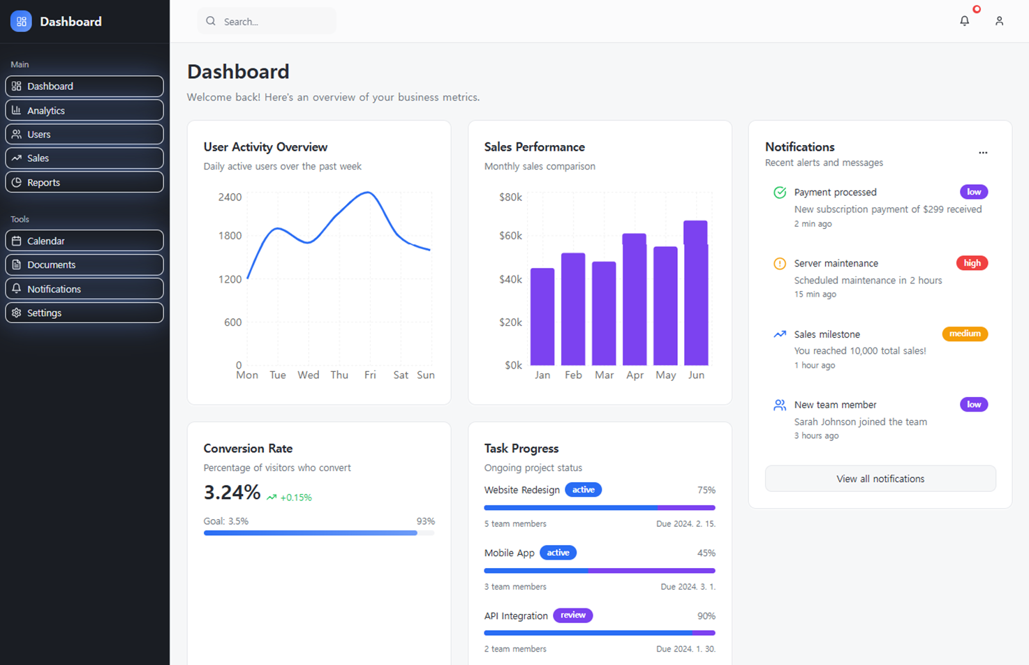
Task: Click the notification bell icon in header
Action: coord(964,21)
